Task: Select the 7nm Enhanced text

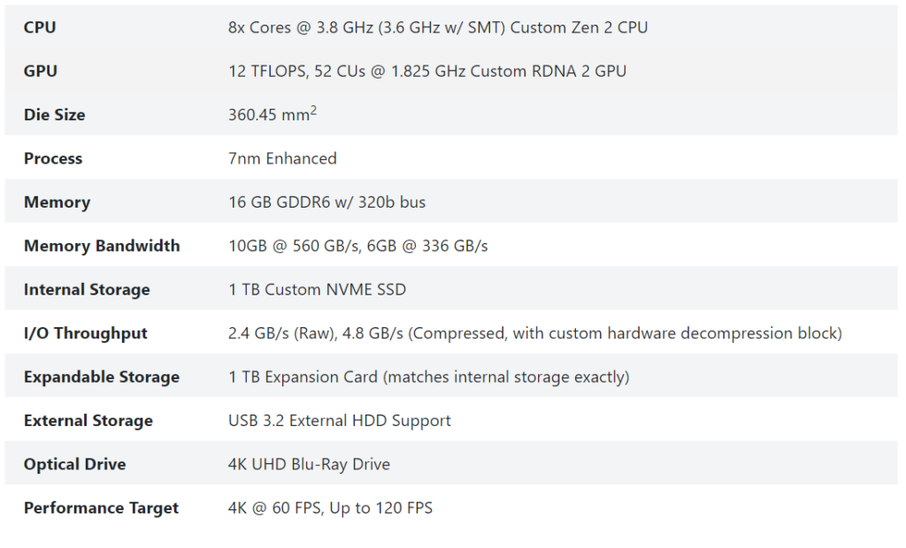Action: coord(282,158)
